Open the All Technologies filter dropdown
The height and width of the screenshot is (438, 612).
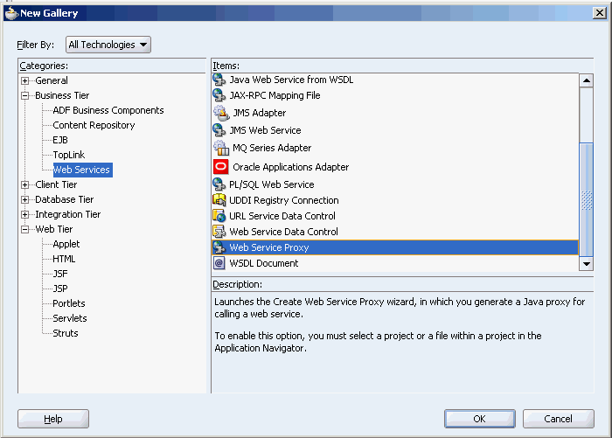click(108, 45)
